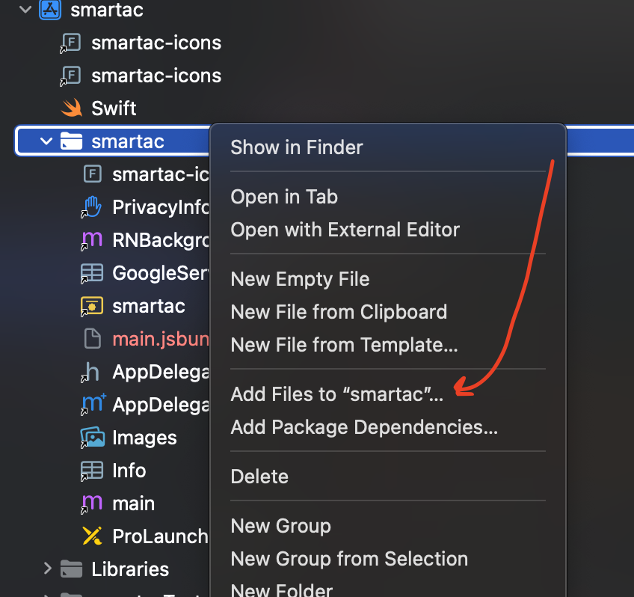Click the Info plist icon
This screenshot has height=597, width=634.
coord(92,471)
